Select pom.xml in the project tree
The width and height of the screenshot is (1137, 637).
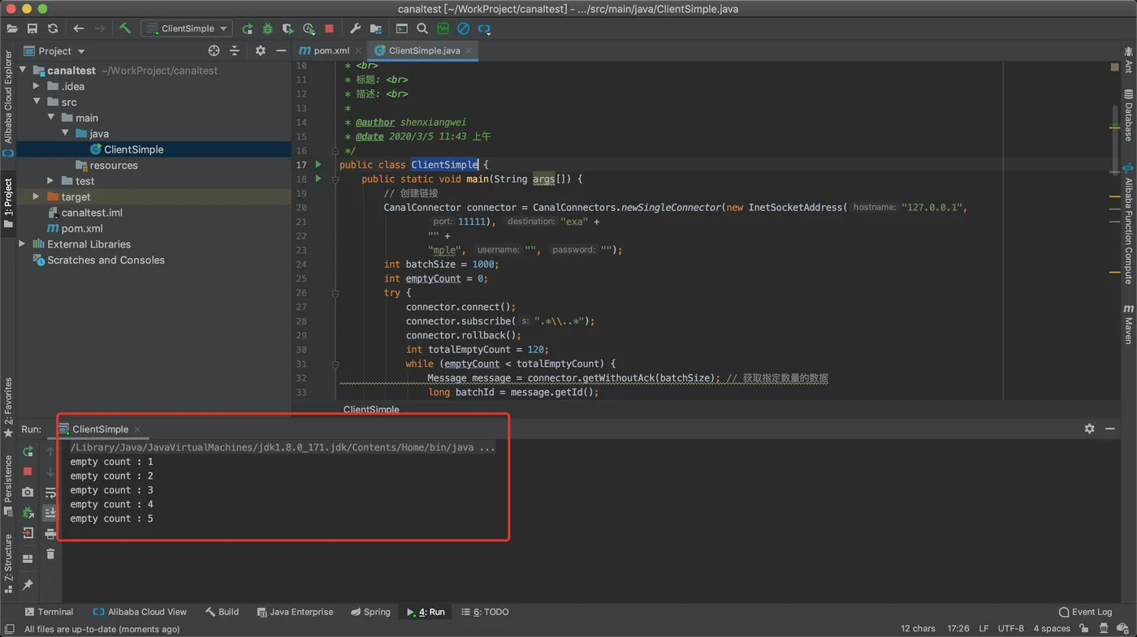click(75, 229)
